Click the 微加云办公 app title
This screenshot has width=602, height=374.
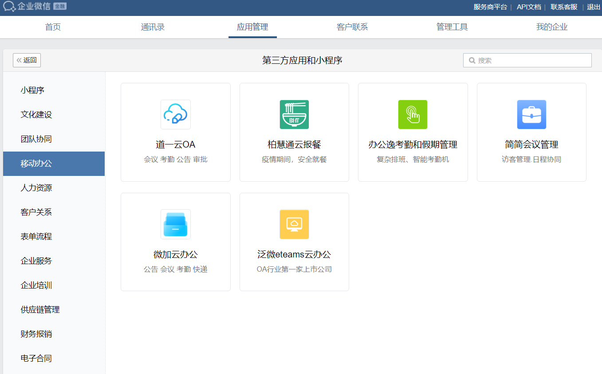click(176, 254)
